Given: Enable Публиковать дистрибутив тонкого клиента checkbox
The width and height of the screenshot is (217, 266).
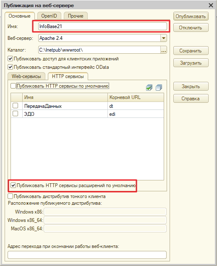Looking at the screenshot, I should (10, 196).
